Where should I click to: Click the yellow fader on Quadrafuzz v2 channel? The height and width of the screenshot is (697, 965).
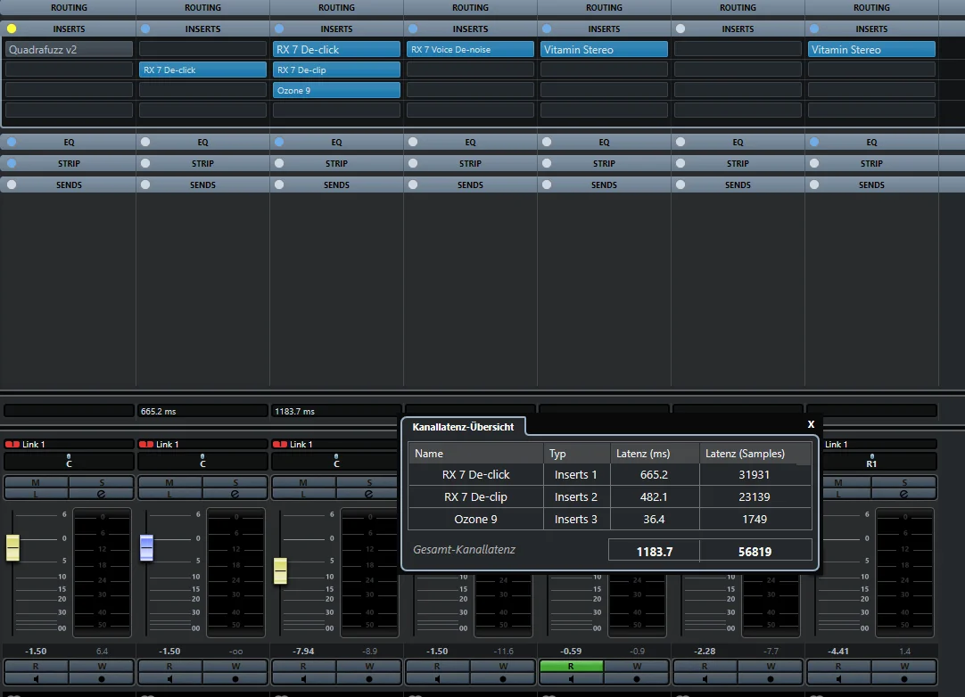[x=12, y=547]
